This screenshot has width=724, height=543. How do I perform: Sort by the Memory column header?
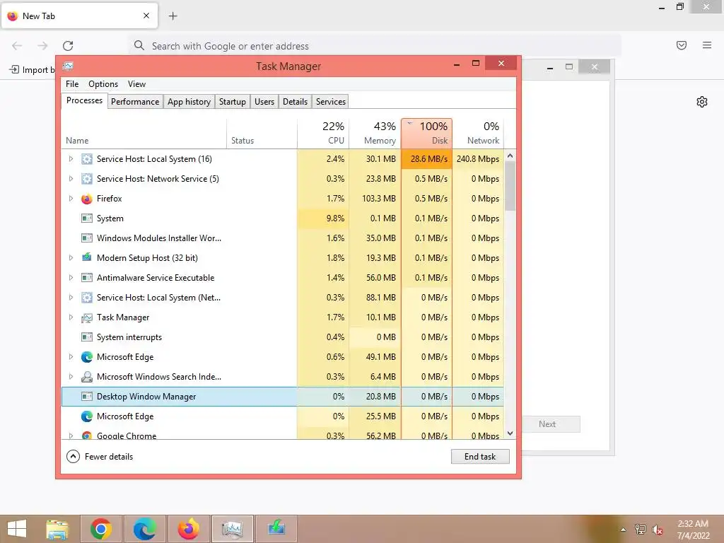[375, 133]
